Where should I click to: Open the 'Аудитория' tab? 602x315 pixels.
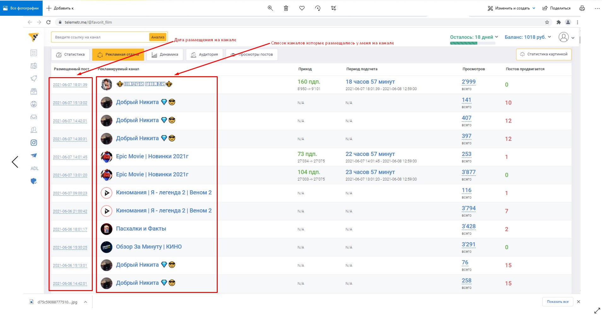204,54
